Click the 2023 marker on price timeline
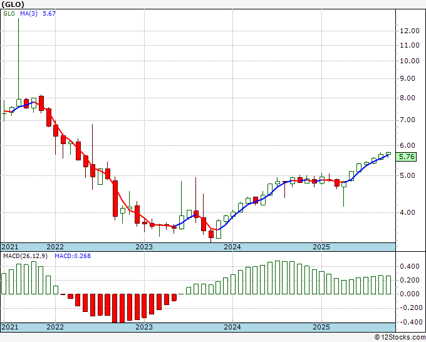Screen dimensions: 426x342 144,247
